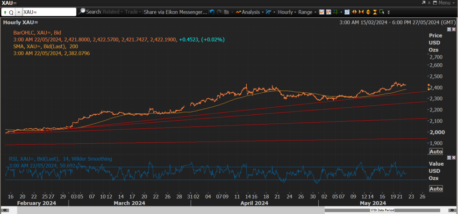
Task: Open the Hourly interval dropdown
Action: click(x=287, y=12)
